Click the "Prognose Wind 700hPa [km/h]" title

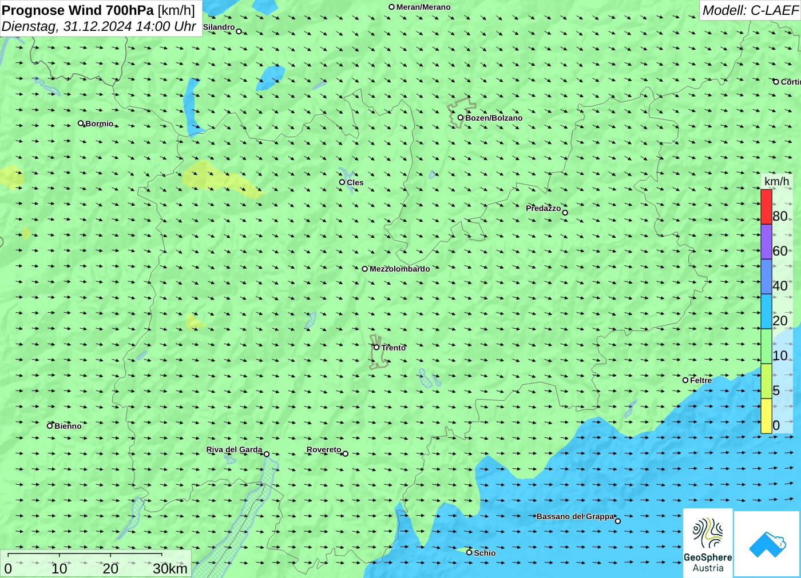[x=98, y=10]
